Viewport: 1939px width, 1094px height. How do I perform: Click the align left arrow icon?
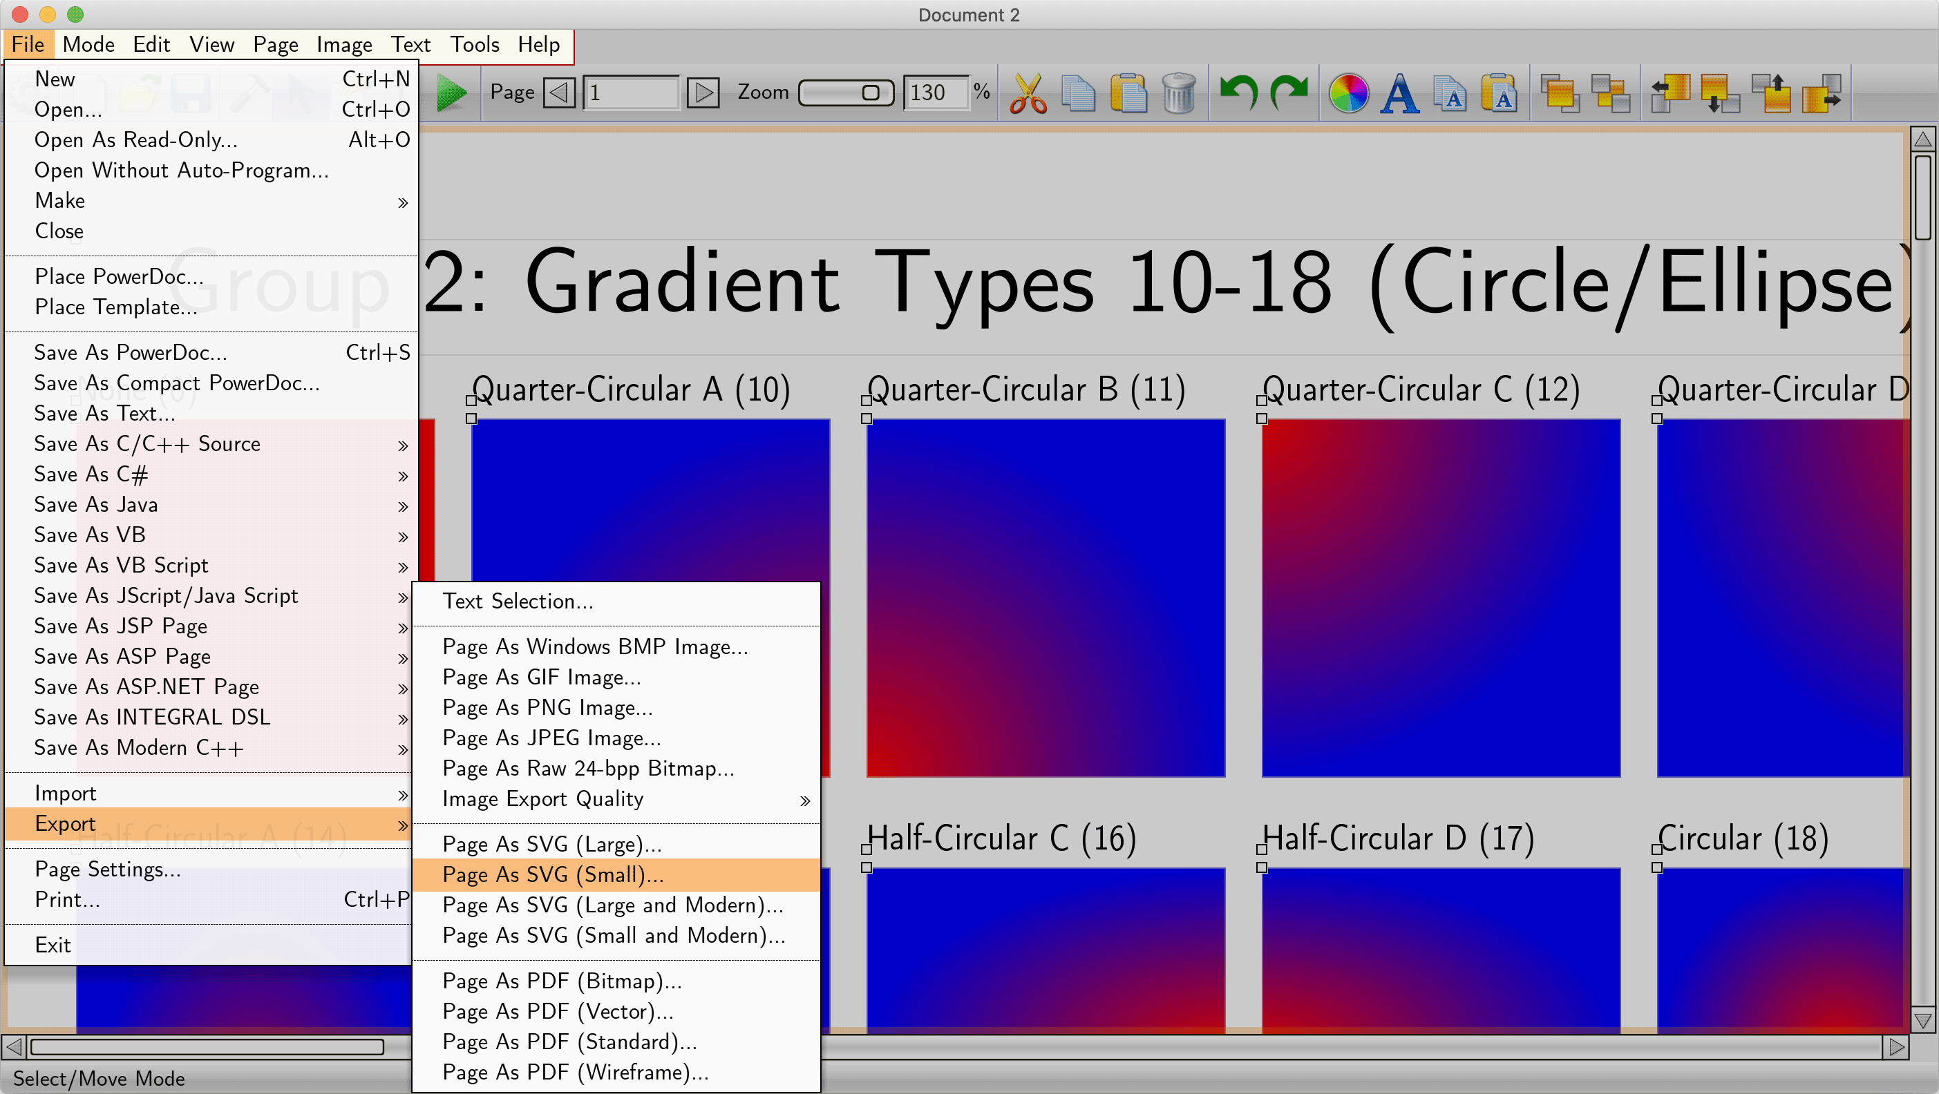1670,93
